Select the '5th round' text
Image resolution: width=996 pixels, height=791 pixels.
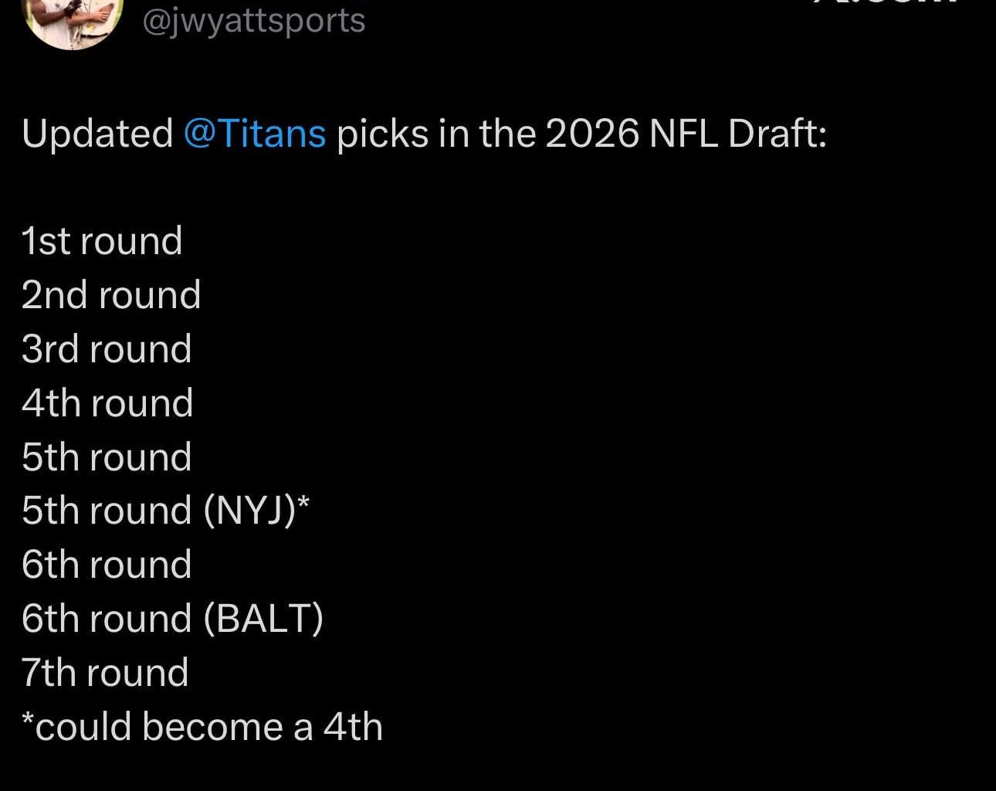tap(106, 457)
